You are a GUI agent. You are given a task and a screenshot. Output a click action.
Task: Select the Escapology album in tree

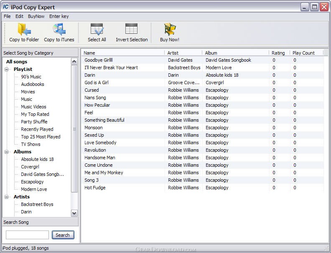click(32, 182)
